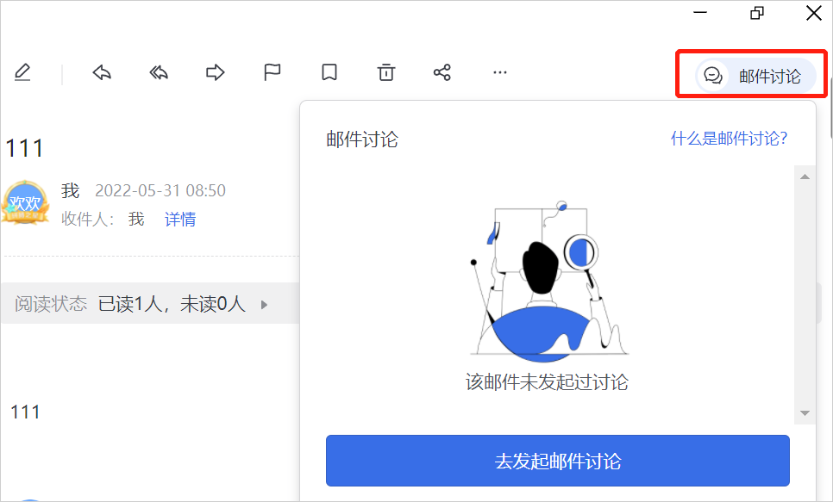Open the more options ellipsis menu
Viewport: 833px width, 502px height.
tap(500, 72)
